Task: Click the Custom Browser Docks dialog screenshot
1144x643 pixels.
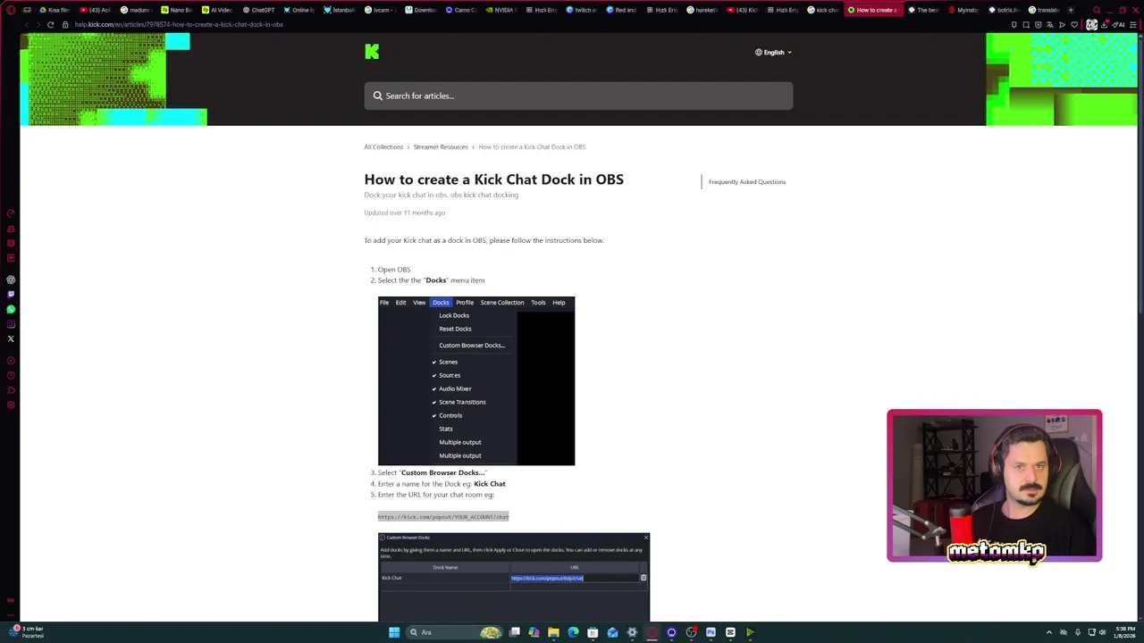Action: point(514,576)
